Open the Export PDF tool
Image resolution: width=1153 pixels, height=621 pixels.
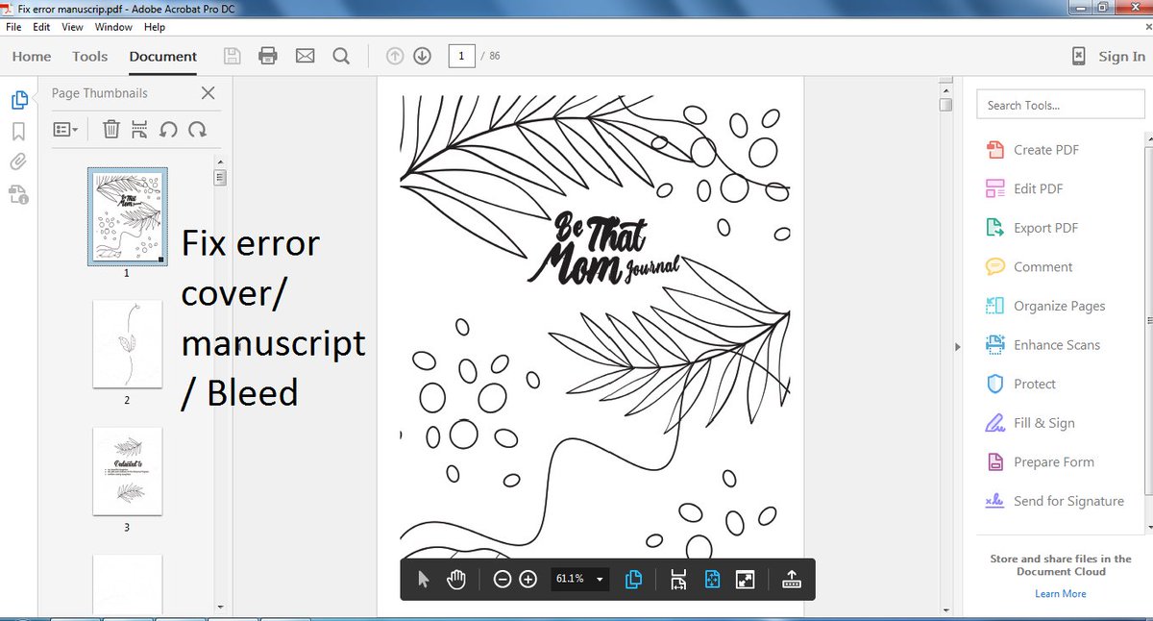tap(1033, 228)
